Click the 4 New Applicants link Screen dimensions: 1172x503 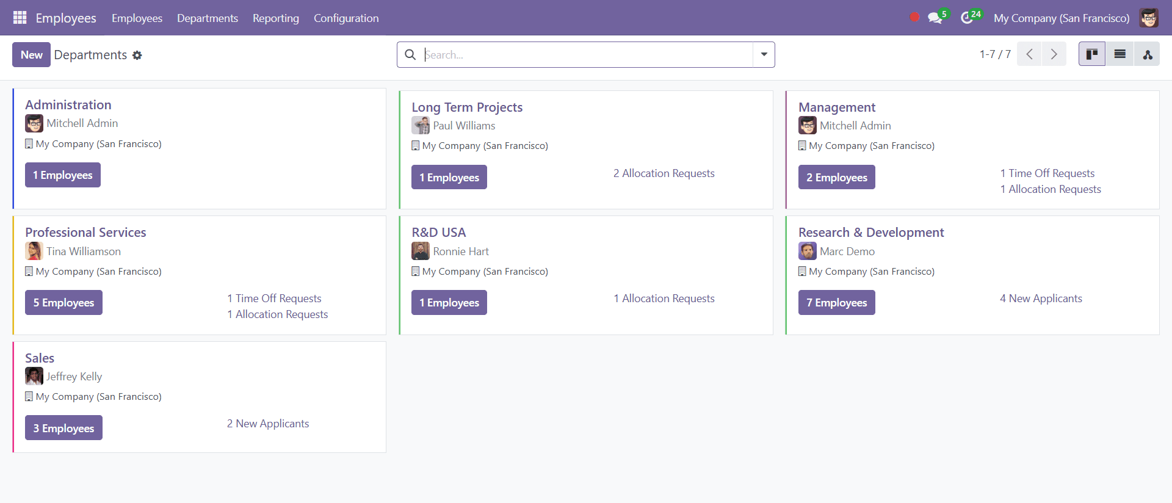click(x=1041, y=299)
